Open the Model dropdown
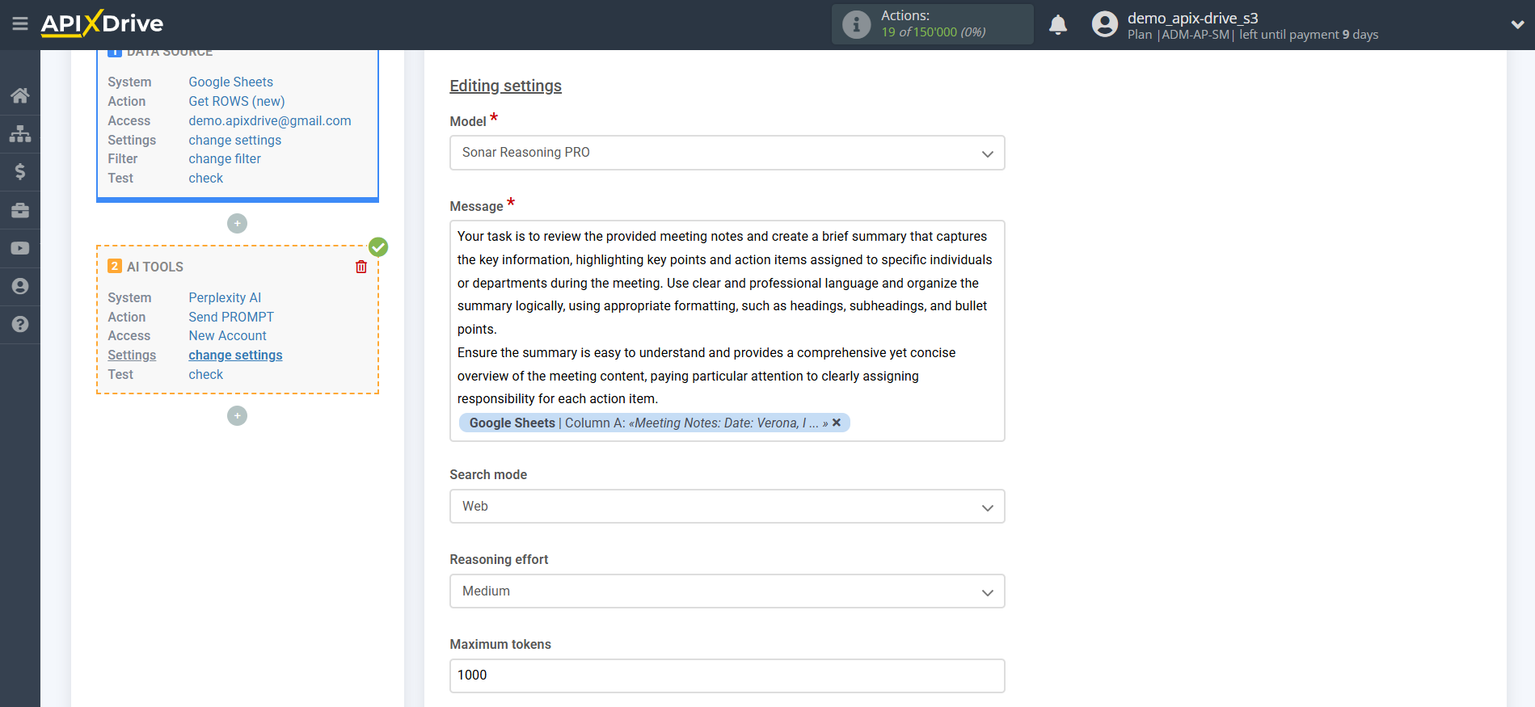Screen dimensions: 1535x707 (727, 153)
